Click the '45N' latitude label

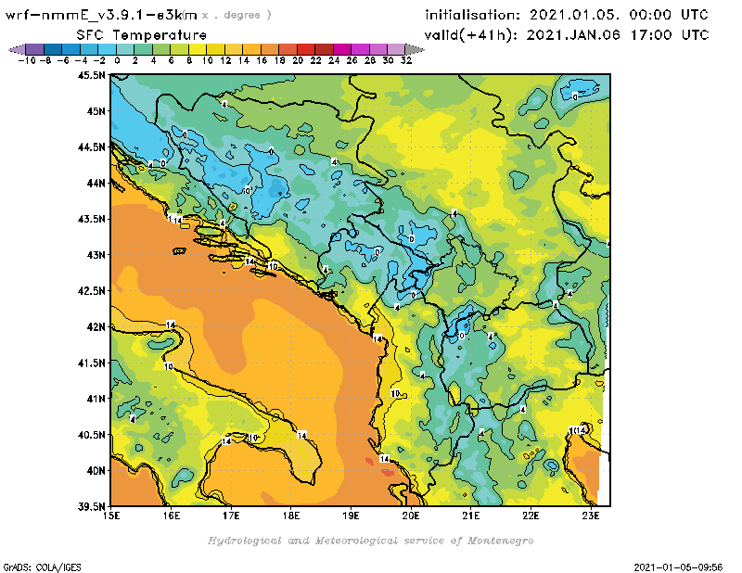point(96,111)
